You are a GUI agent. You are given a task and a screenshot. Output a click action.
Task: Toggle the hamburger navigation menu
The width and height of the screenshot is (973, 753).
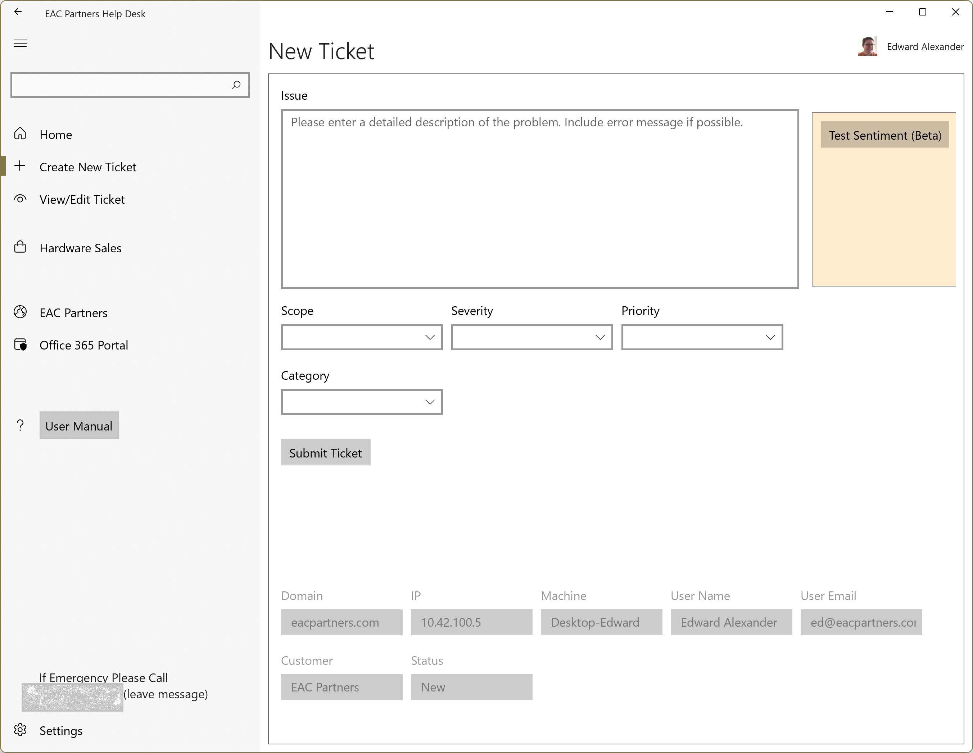coord(20,43)
